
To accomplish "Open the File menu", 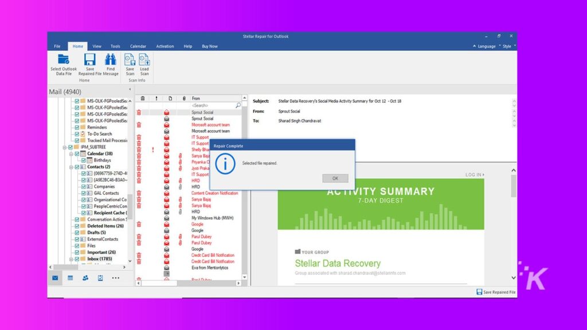I will coord(57,46).
